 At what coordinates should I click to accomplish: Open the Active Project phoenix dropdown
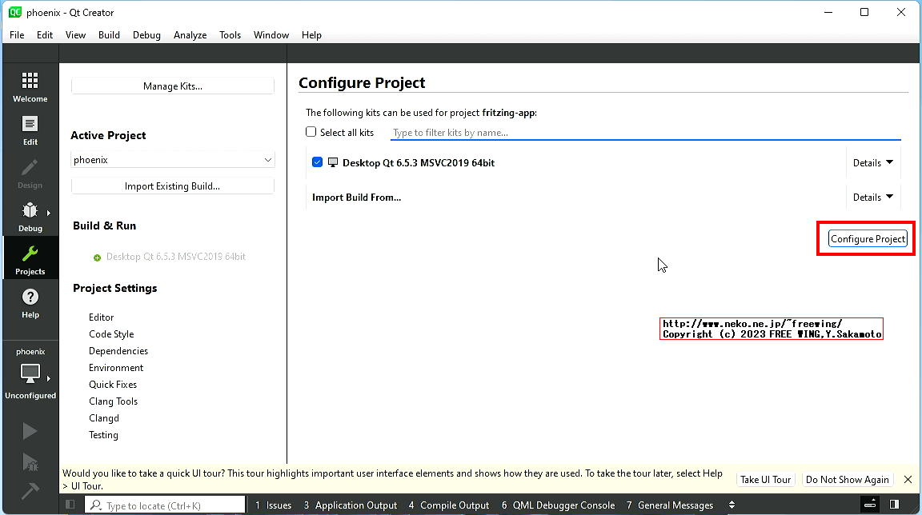[172, 160]
